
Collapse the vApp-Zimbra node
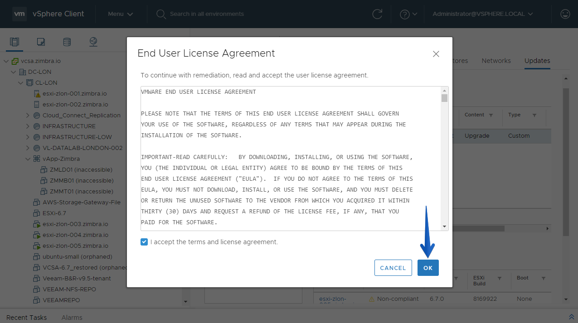tap(28, 159)
